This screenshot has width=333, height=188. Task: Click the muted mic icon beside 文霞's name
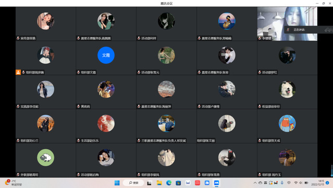coord(78,73)
